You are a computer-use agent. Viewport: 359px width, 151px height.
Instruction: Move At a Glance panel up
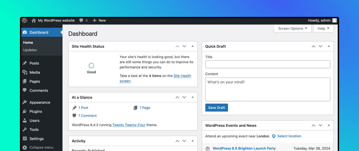177,97
